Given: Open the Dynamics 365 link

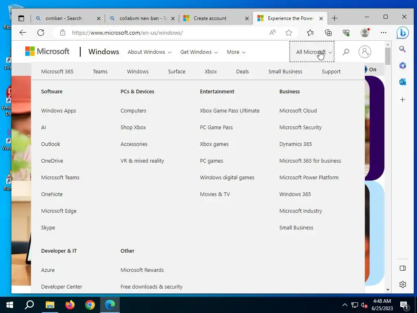Looking at the screenshot, I should [x=296, y=144].
